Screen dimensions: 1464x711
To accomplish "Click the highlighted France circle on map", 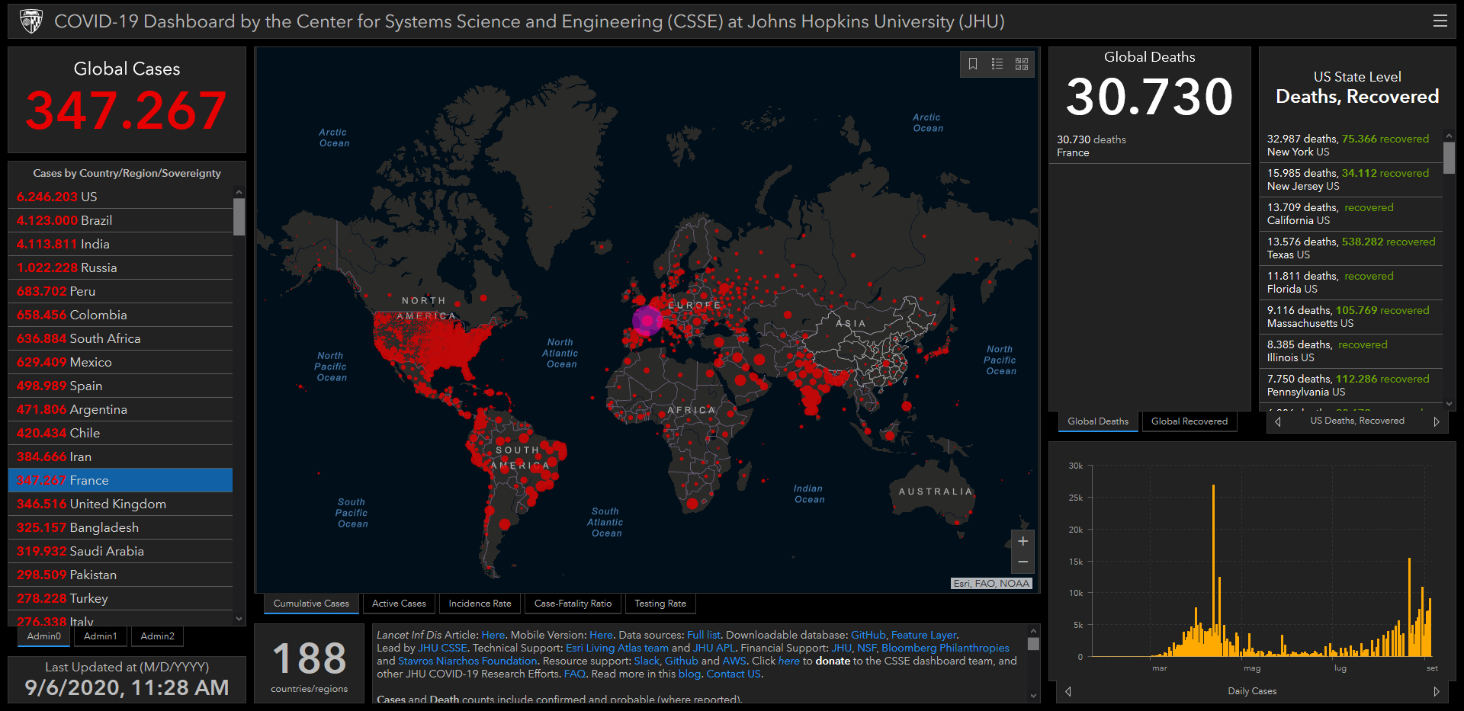I will point(647,321).
